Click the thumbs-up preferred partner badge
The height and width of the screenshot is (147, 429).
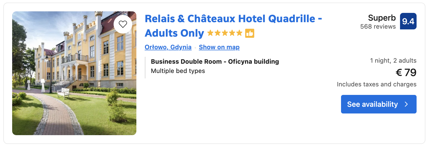(x=250, y=33)
